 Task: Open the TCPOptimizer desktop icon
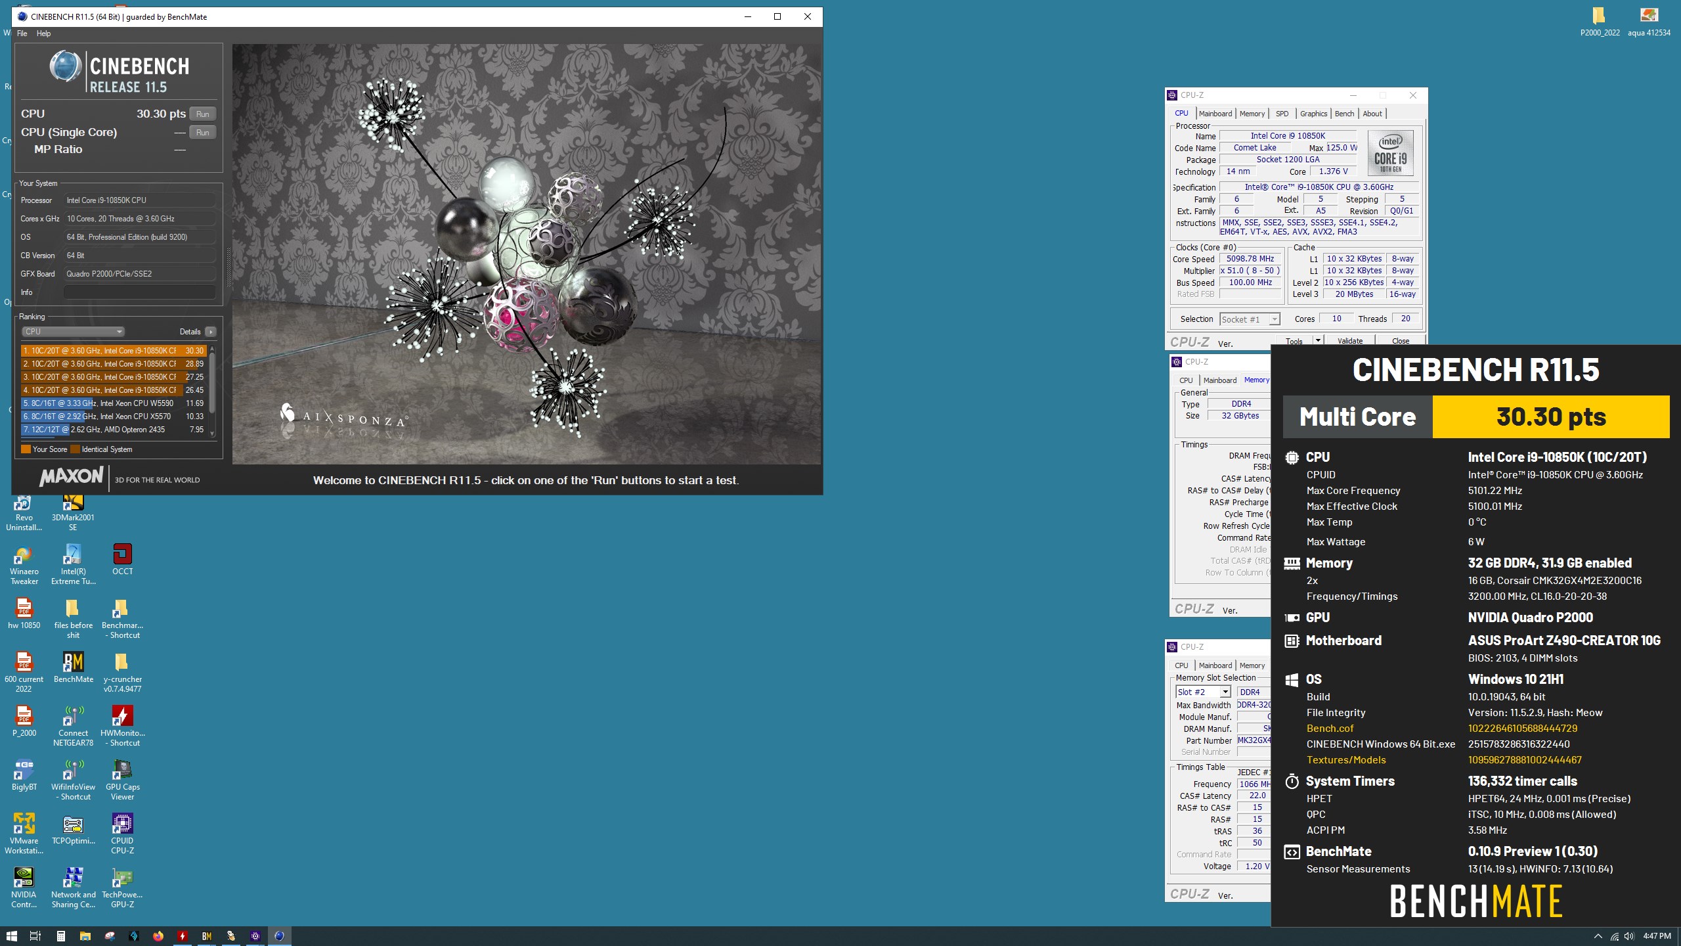73,829
